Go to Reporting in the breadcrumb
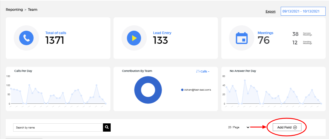 [x=14, y=10]
